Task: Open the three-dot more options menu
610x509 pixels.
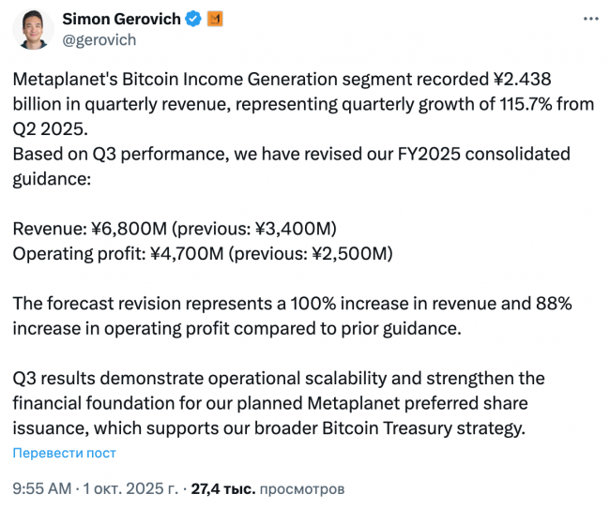Action: click(x=588, y=20)
